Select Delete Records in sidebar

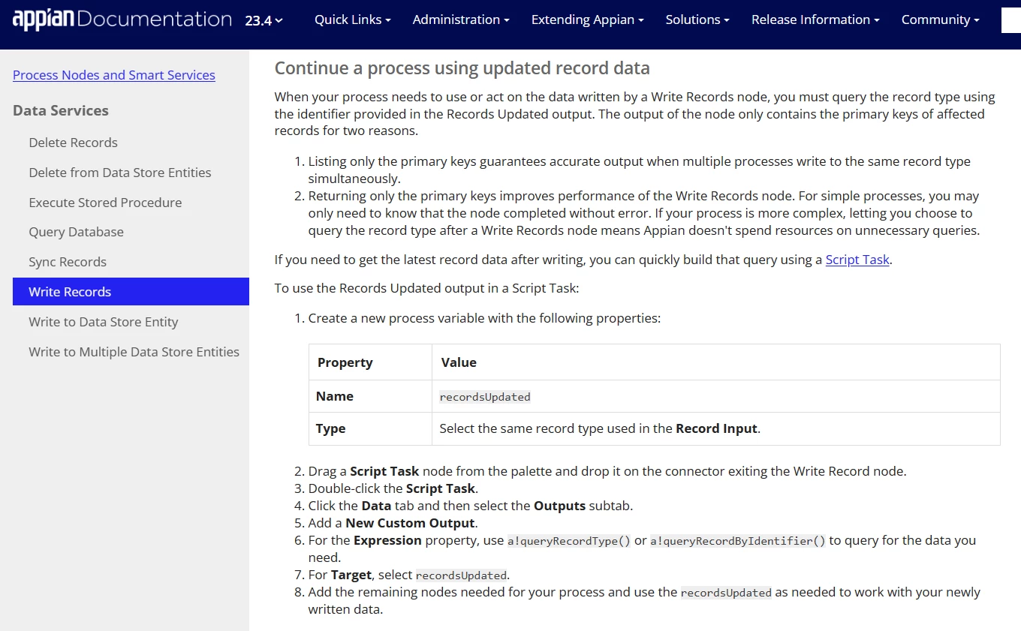(x=73, y=143)
